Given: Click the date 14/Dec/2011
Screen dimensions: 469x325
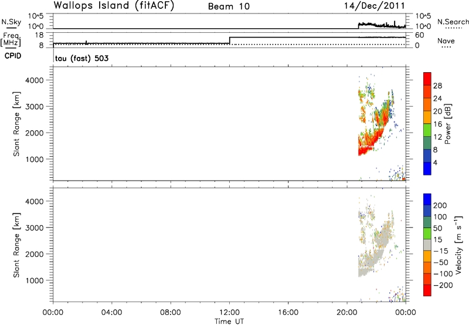Looking at the screenshot, I should pos(374,6).
